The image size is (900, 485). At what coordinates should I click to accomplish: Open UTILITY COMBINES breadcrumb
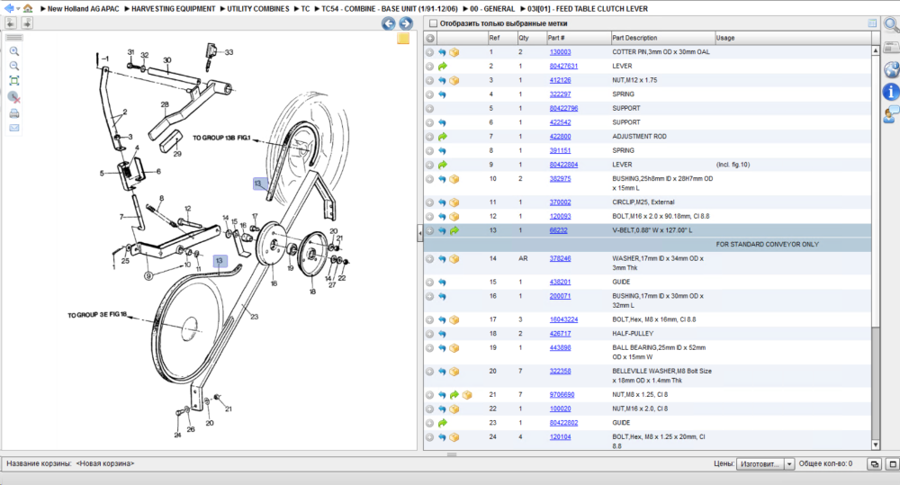tap(257, 9)
